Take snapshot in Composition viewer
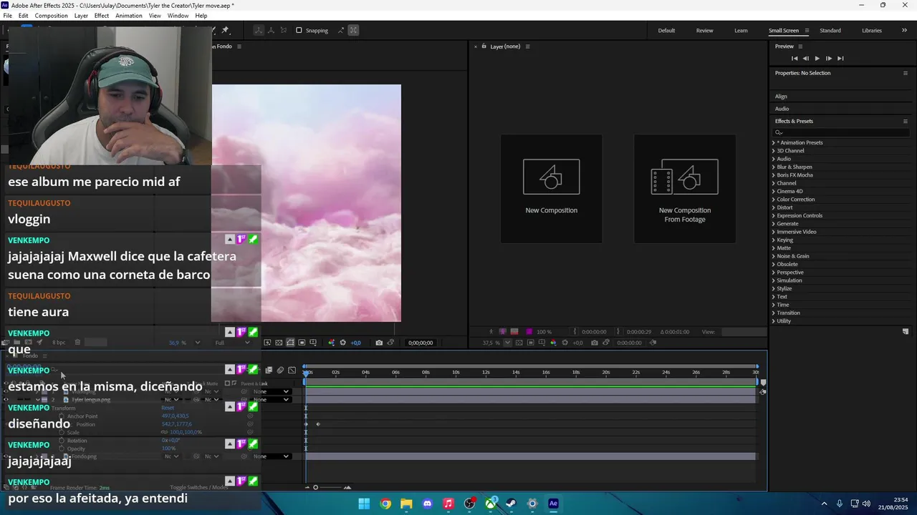917x515 pixels. pyautogui.click(x=379, y=343)
